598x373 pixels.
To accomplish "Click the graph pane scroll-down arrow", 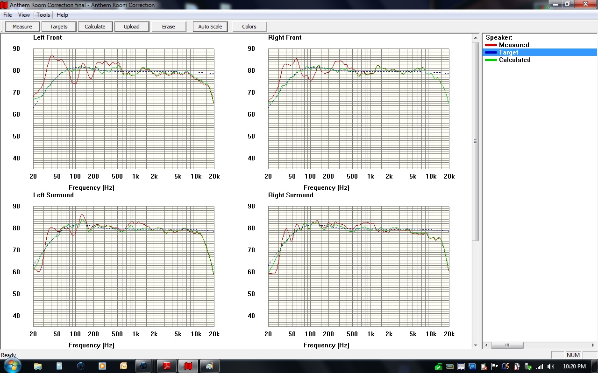I will point(476,345).
